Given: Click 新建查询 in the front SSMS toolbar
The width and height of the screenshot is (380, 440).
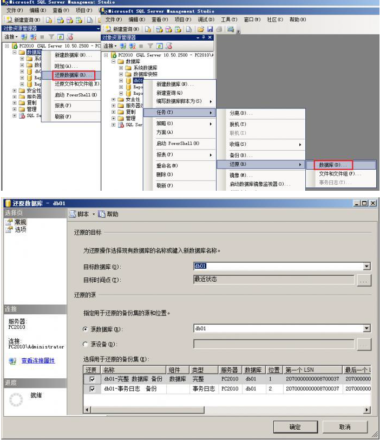Looking at the screenshot, I should pos(122,29).
